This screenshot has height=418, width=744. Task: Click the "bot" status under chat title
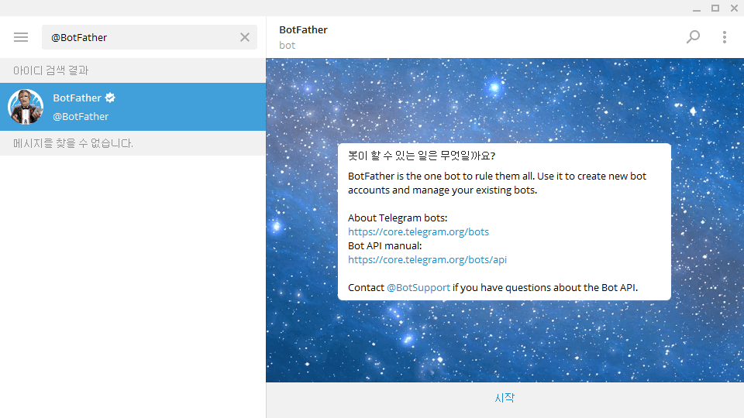click(287, 45)
